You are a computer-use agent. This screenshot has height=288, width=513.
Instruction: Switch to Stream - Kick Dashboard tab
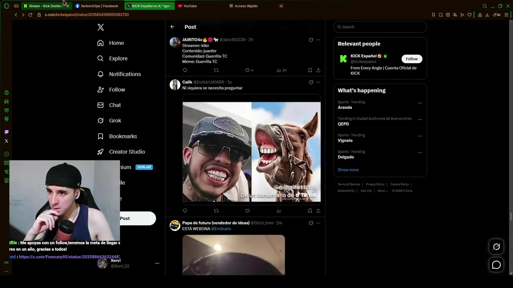pyautogui.click(x=46, y=6)
